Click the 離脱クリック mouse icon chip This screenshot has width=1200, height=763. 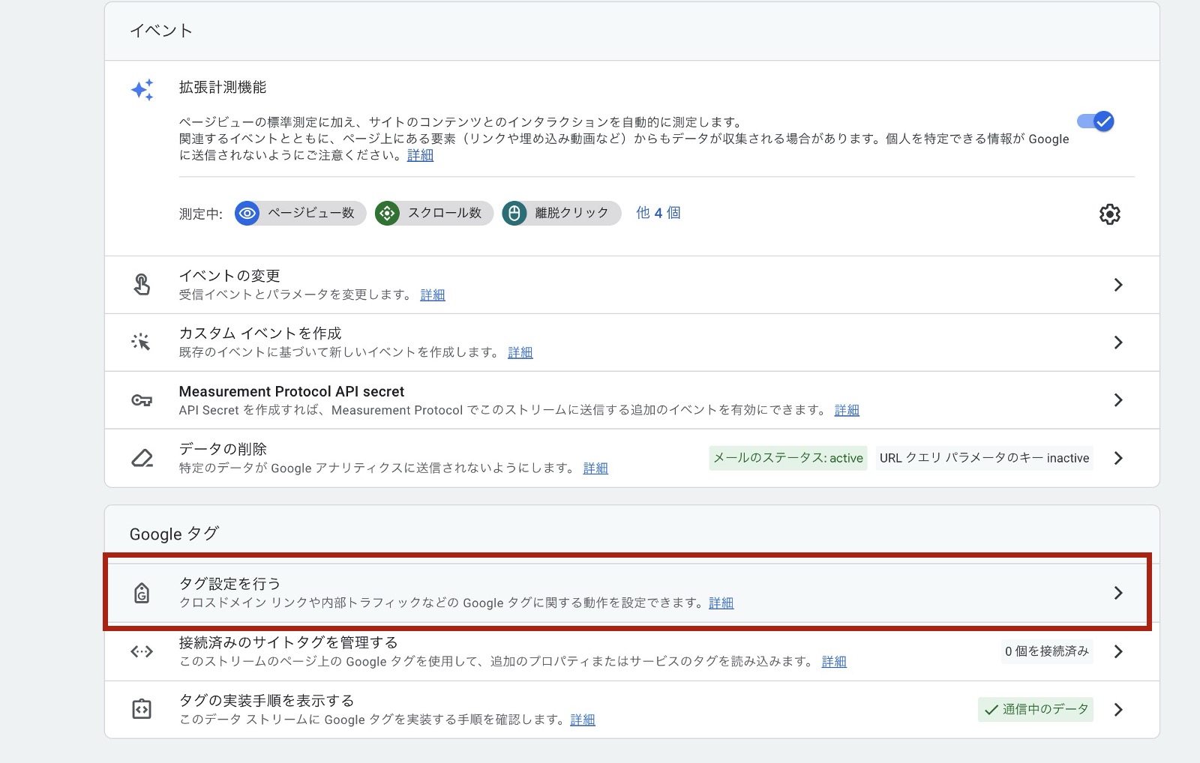pyautogui.click(x=561, y=213)
